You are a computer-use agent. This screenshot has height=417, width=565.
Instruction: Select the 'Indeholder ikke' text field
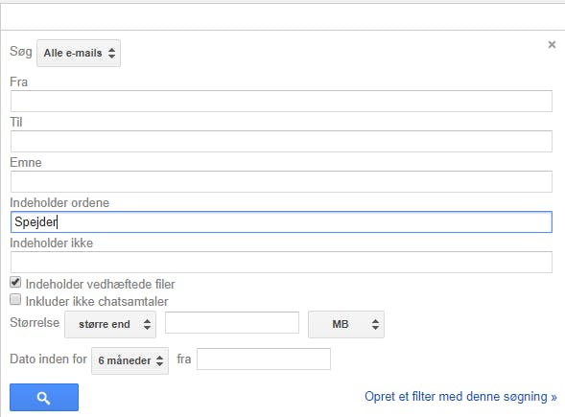pyautogui.click(x=281, y=262)
